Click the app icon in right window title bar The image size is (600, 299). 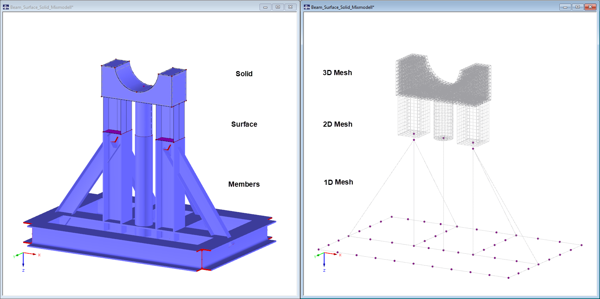(307, 7)
